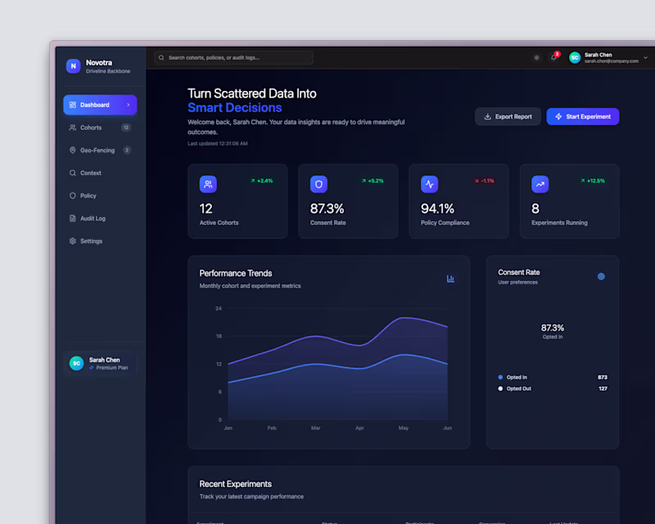Go to Geo-Fencing section
The width and height of the screenshot is (655, 524).
(100, 150)
